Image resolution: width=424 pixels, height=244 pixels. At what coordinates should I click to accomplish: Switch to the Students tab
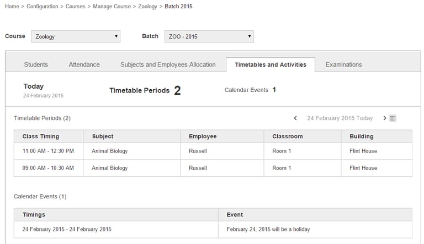[36, 64]
